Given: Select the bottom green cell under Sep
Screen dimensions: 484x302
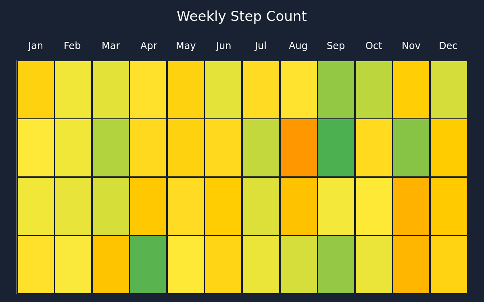Looking at the screenshot, I should tap(336, 265).
